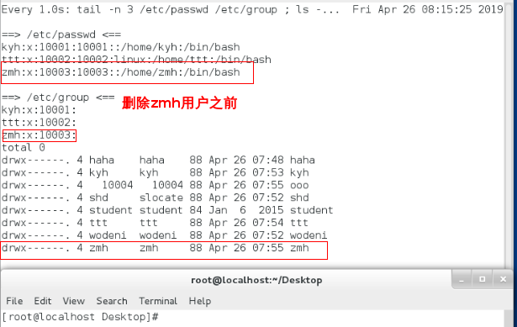
Task: Click the 'total 0' line
Action: click(23, 147)
